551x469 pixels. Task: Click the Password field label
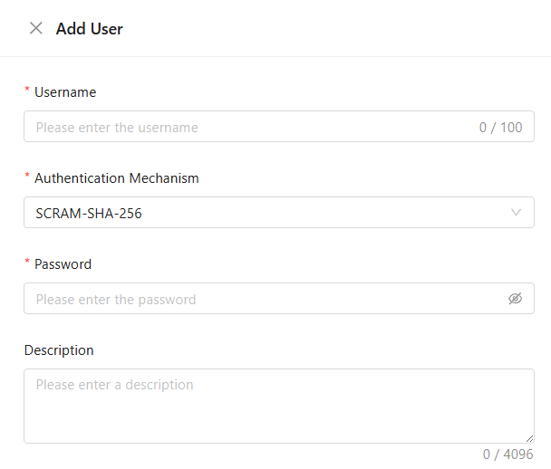pos(63,264)
